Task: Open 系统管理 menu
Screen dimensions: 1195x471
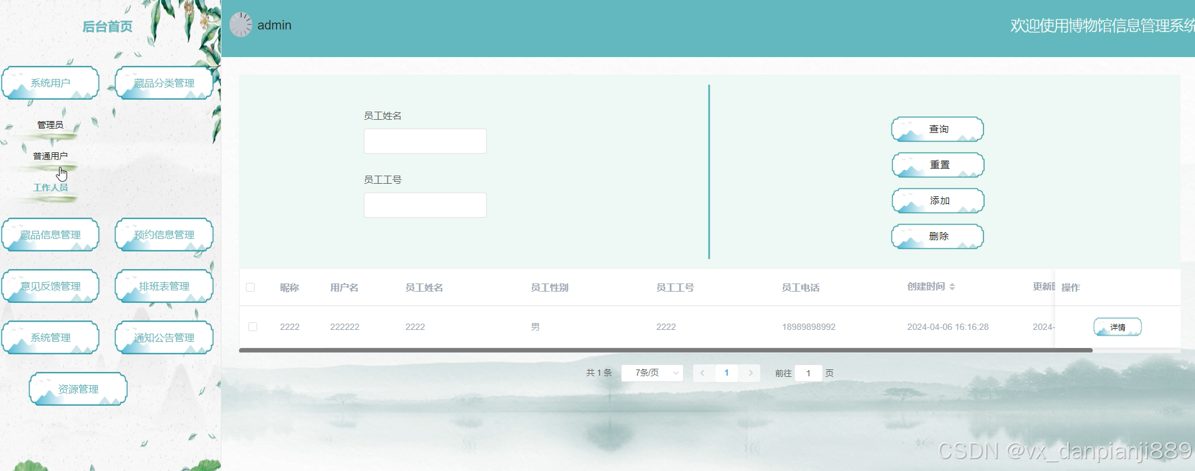Action: click(x=50, y=337)
